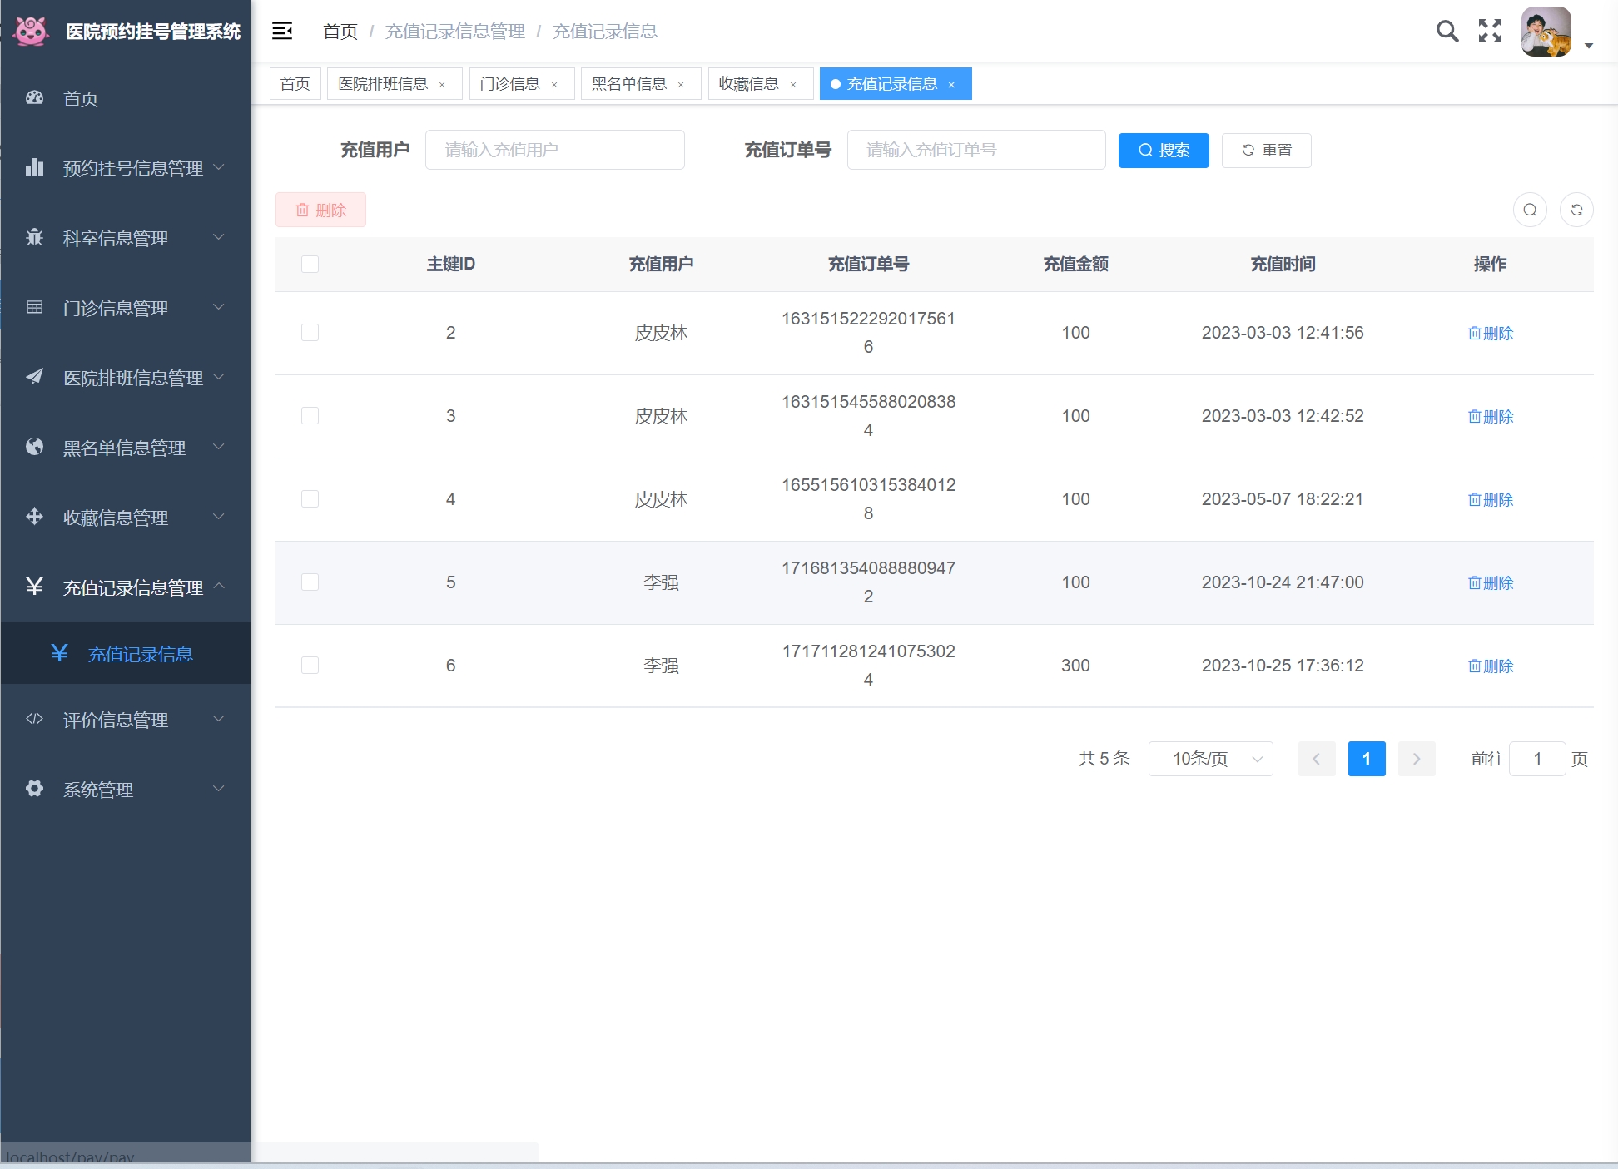Switch to the 门诊信息 tab
The image size is (1618, 1169).
[509, 84]
